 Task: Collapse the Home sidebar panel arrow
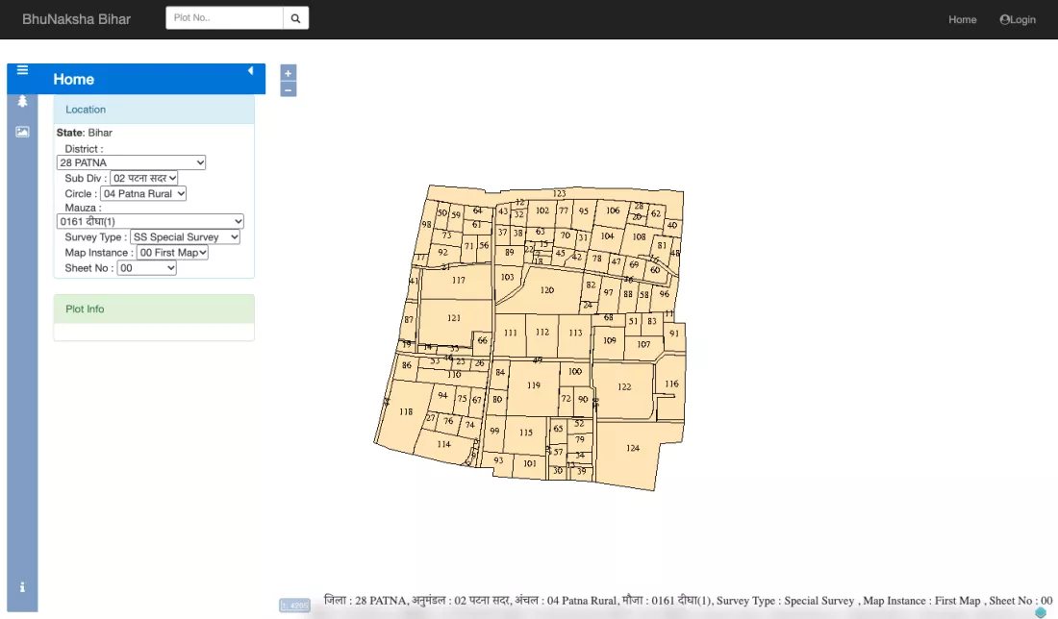pos(250,71)
